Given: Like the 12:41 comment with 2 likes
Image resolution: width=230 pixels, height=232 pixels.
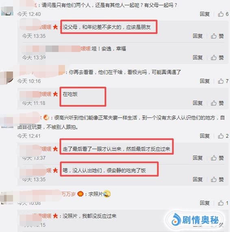Looking at the screenshot, I should [x=223, y=136].
